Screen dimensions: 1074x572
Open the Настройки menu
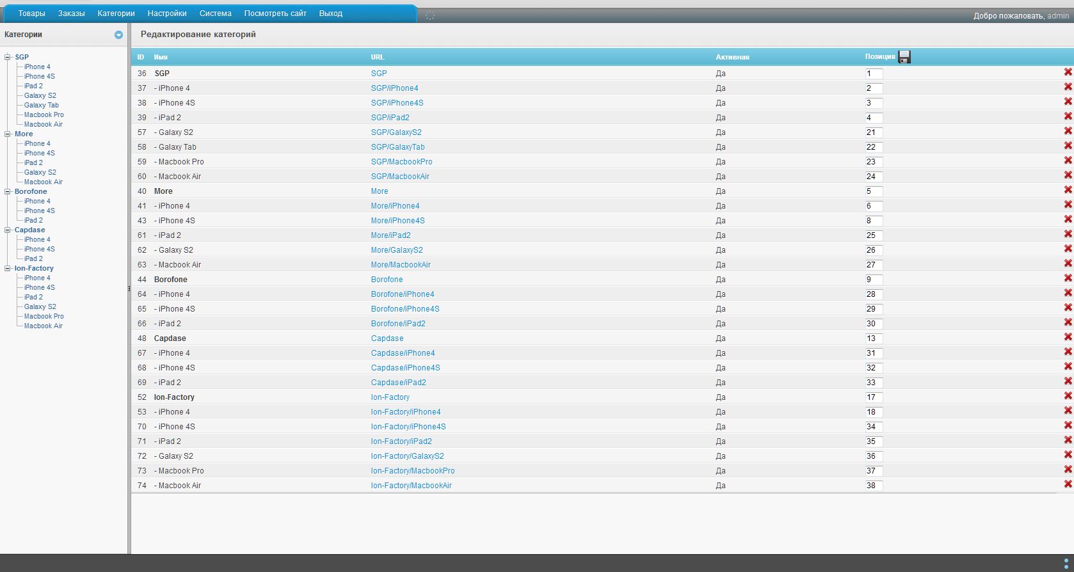(x=167, y=13)
